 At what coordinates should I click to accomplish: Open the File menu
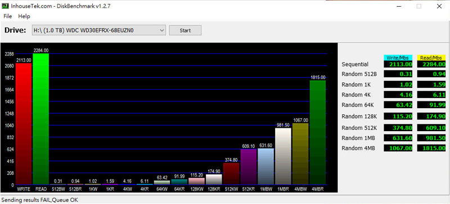[7, 16]
